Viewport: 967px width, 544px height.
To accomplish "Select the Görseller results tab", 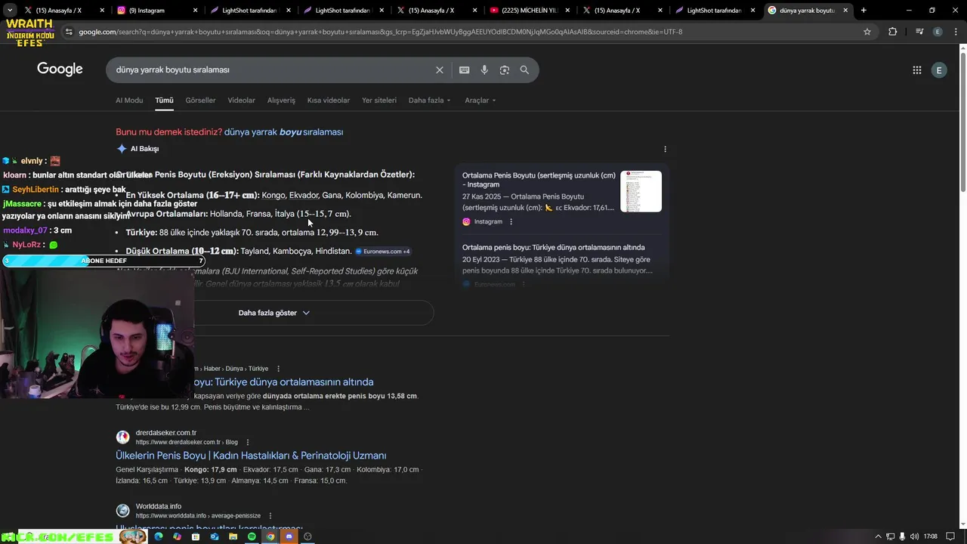I will click(200, 100).
